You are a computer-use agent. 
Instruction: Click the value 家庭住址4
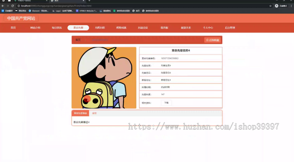pos(166,80)
